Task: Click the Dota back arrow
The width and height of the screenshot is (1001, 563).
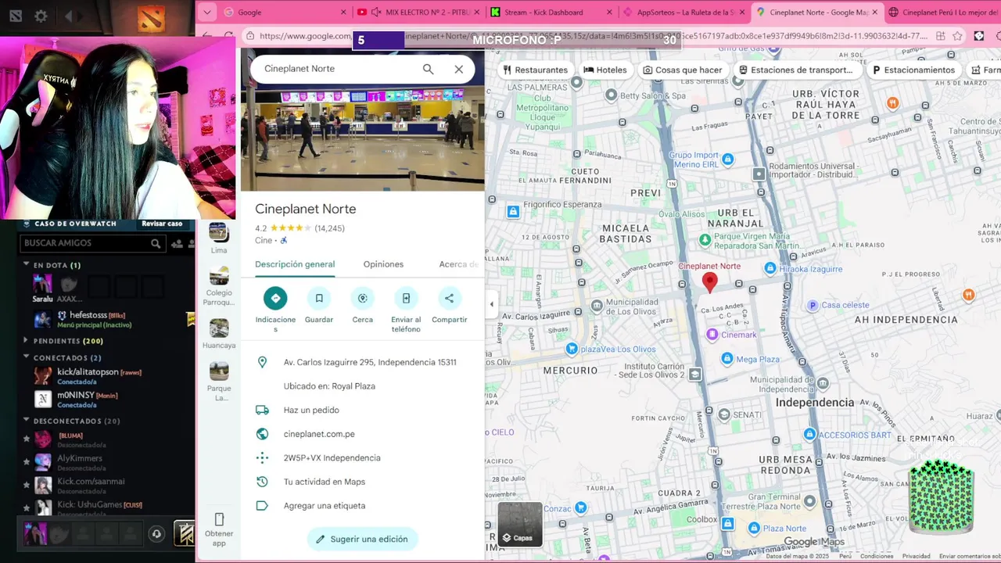Action: pyautogui.click(x=69, y=16)
